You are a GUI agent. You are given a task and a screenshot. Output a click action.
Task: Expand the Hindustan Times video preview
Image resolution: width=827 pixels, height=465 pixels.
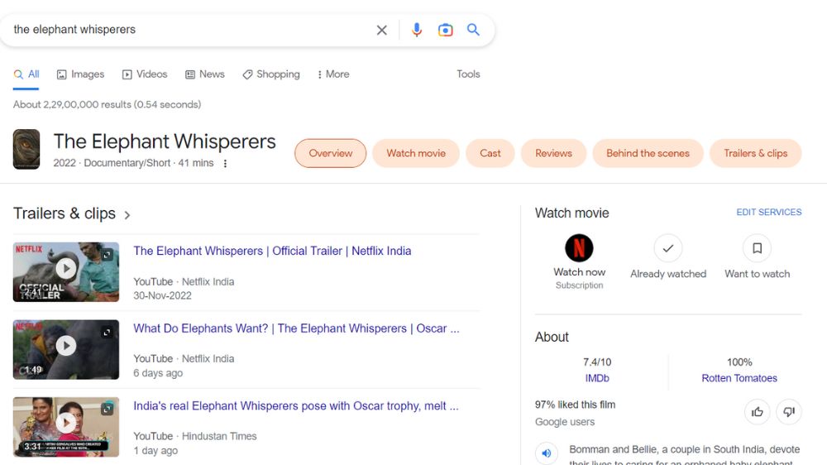tap(107, 409)
